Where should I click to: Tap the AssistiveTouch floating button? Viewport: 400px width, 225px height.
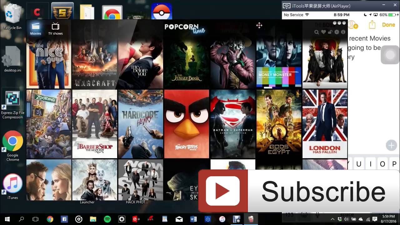(x=390, y=55)
